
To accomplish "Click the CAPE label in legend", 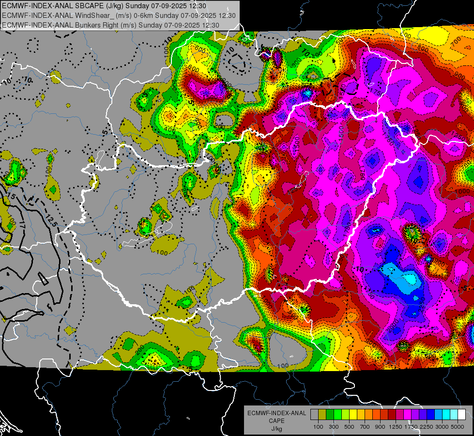I will tap(276, 420).
